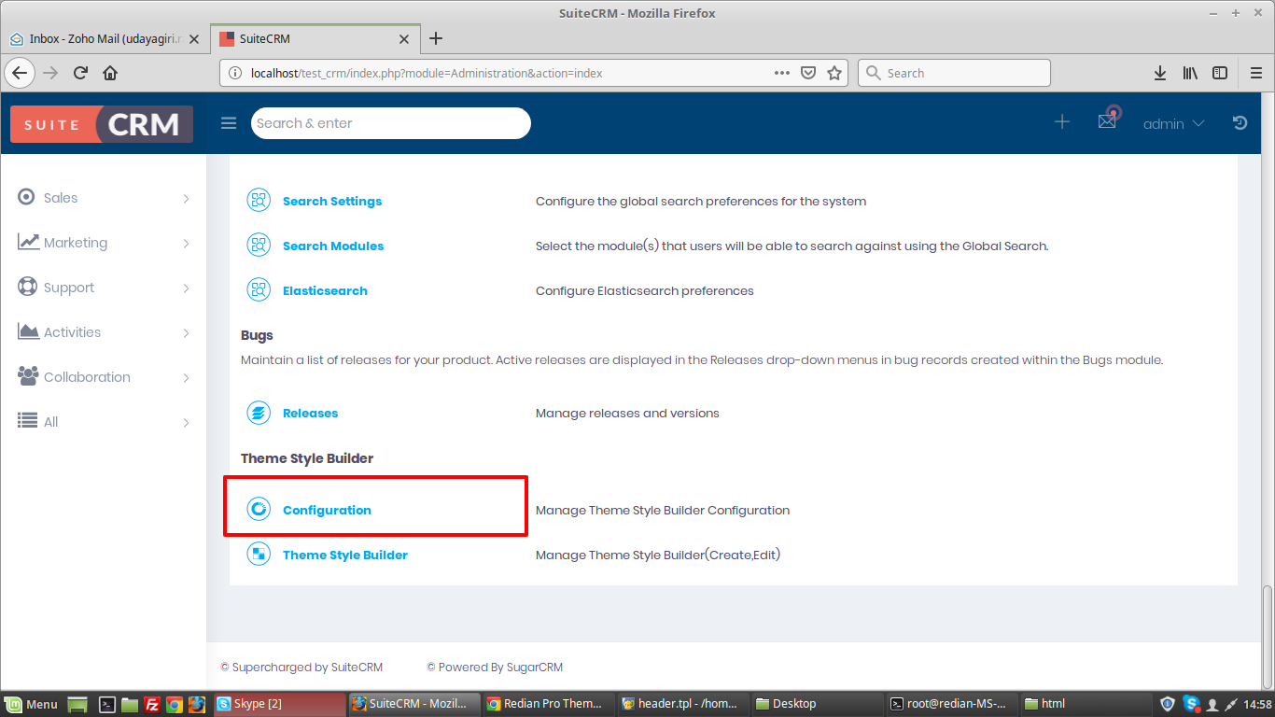This screenshot has width=1275, height=717.
Task: Open the Pocket save icon
Action: (808, 73)
